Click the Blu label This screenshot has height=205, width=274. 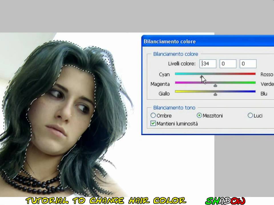(264, 94)
